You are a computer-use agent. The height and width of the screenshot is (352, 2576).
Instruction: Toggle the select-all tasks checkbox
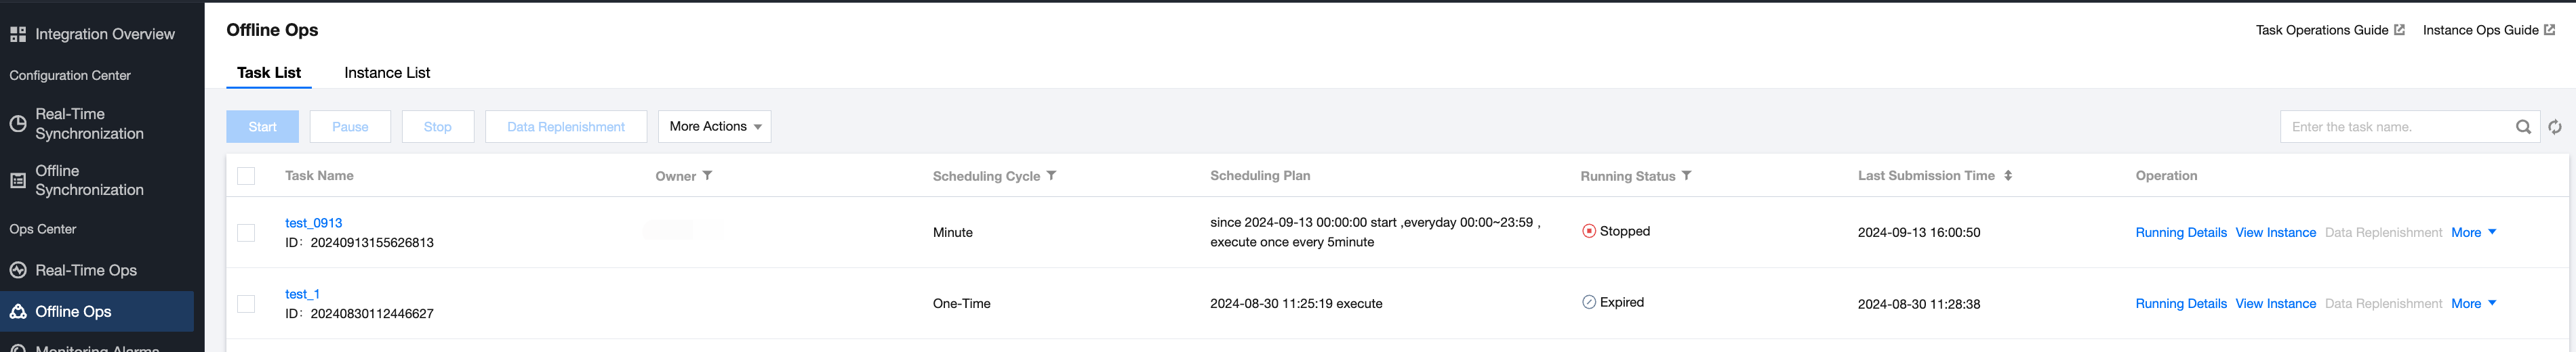click(x=246, y=177)
